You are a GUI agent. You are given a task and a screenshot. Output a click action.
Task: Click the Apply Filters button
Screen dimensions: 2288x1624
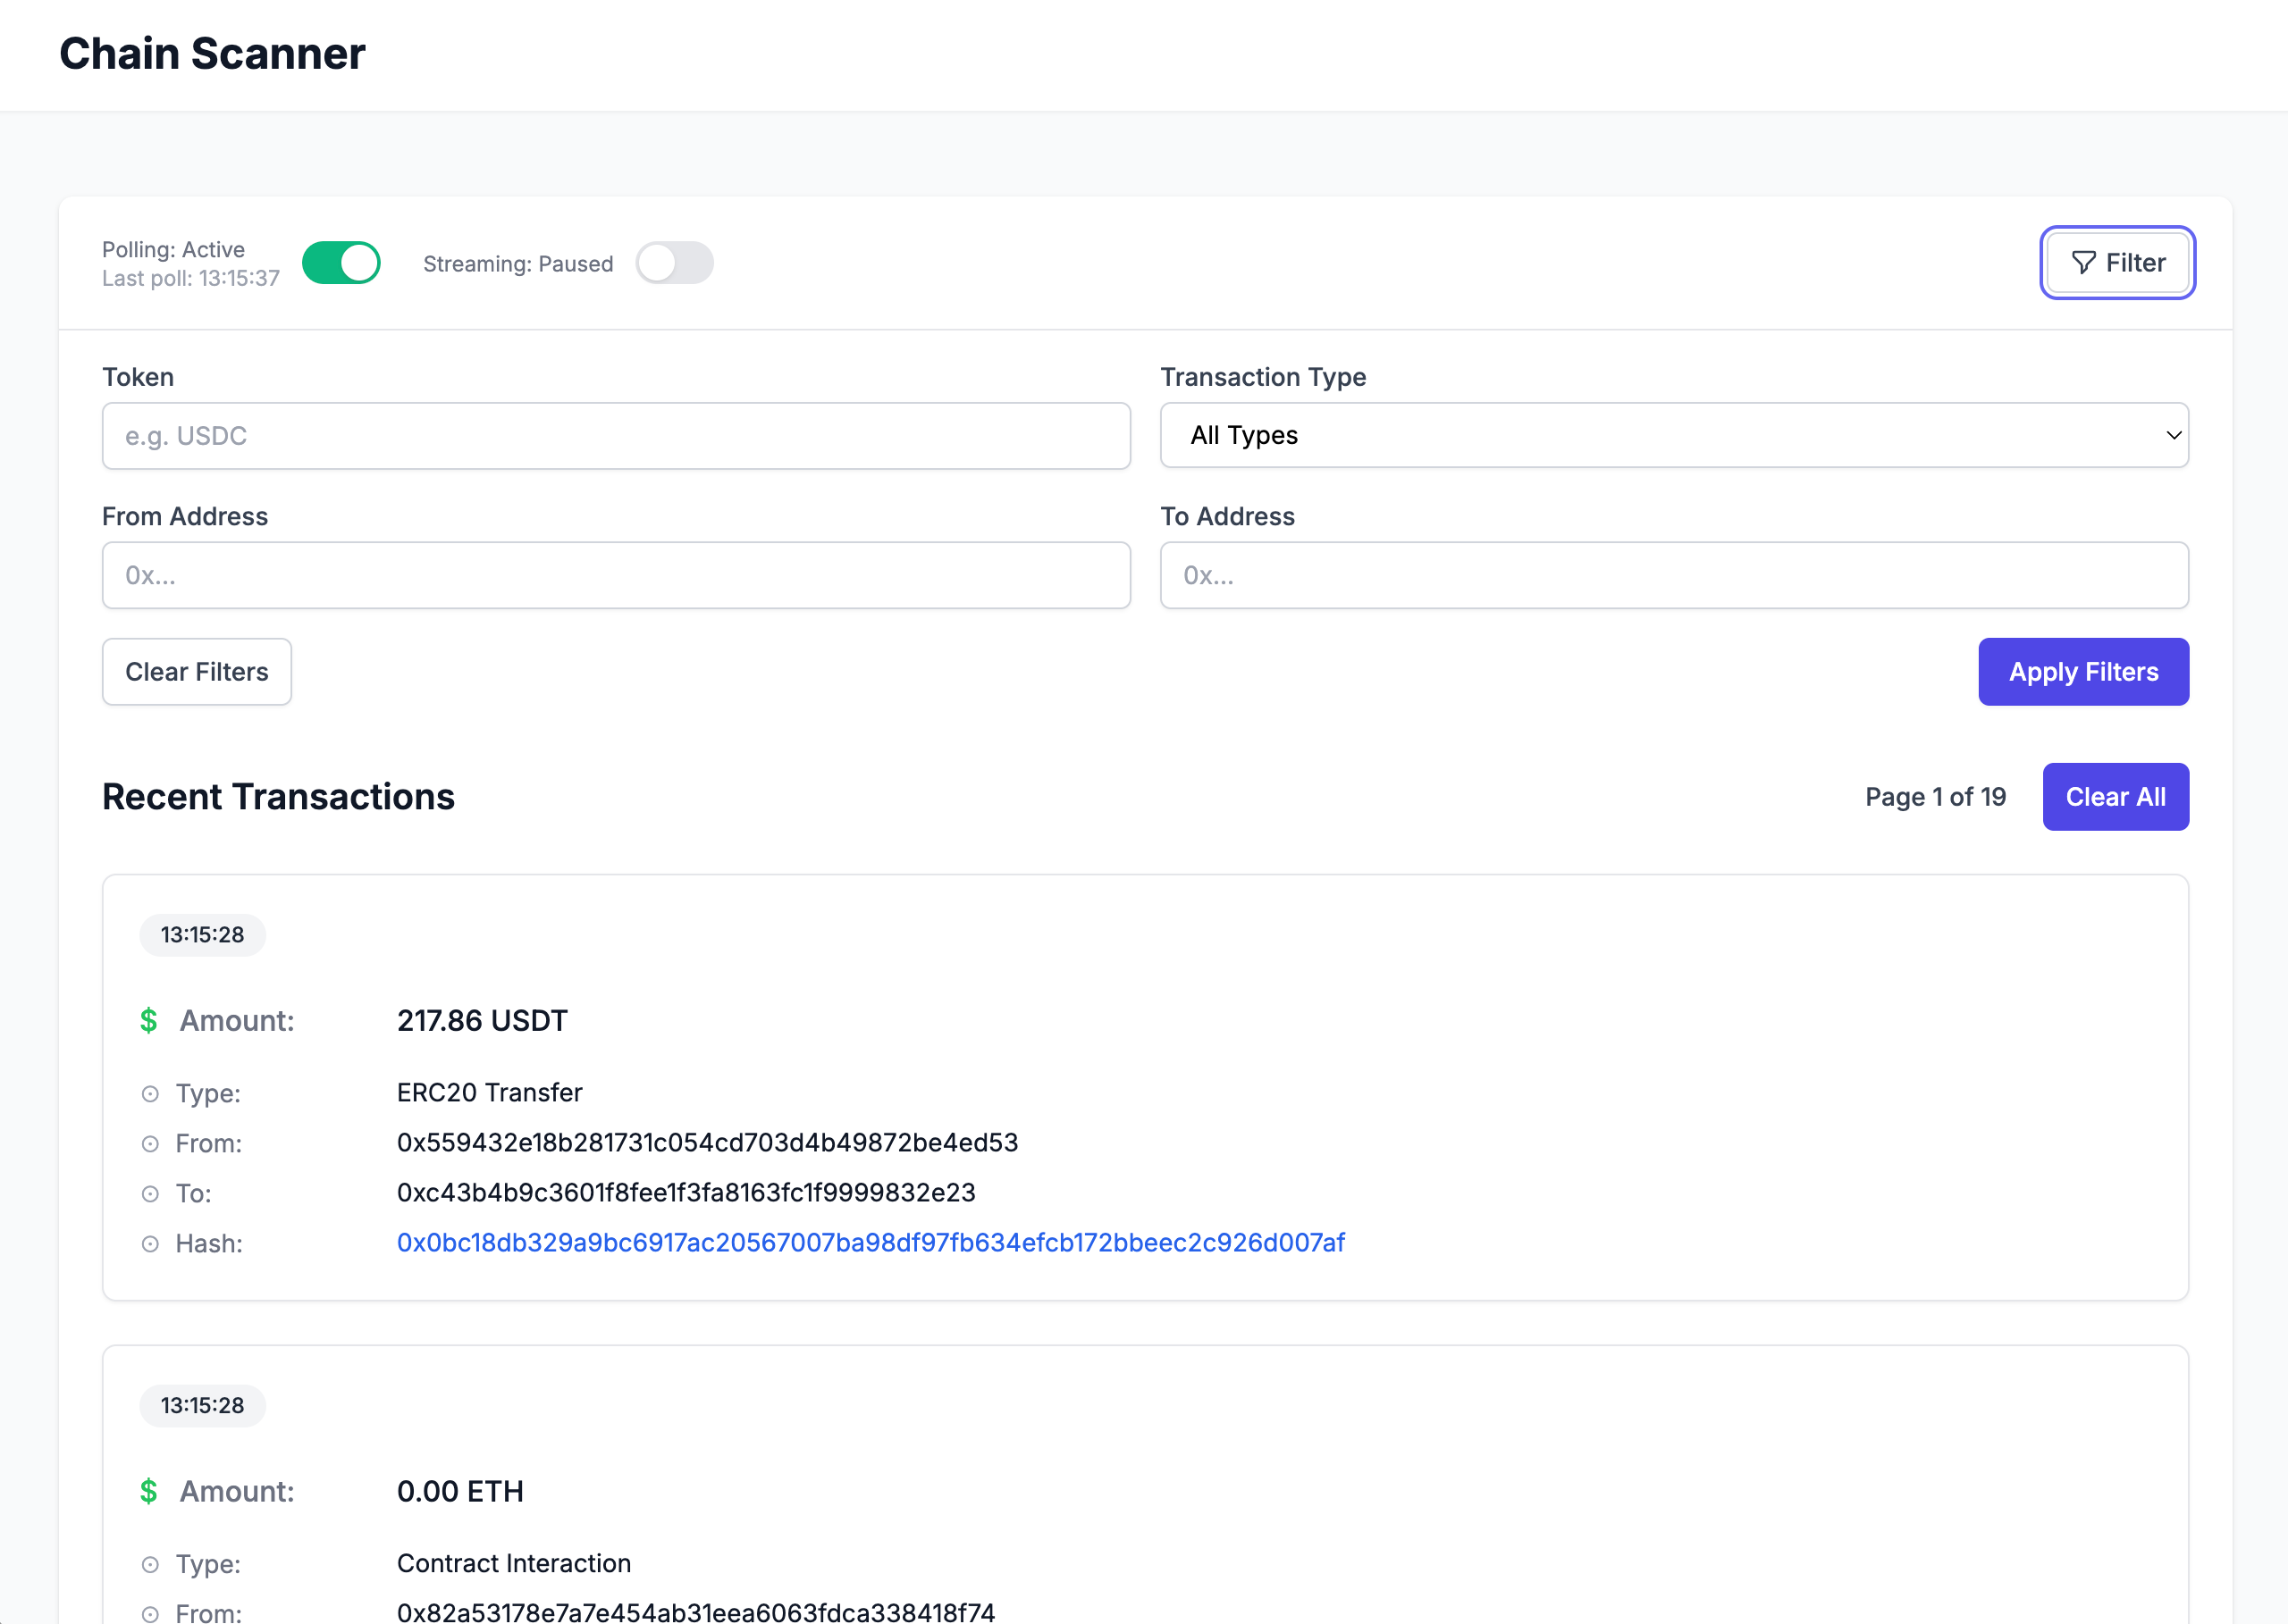point(2083,672)
